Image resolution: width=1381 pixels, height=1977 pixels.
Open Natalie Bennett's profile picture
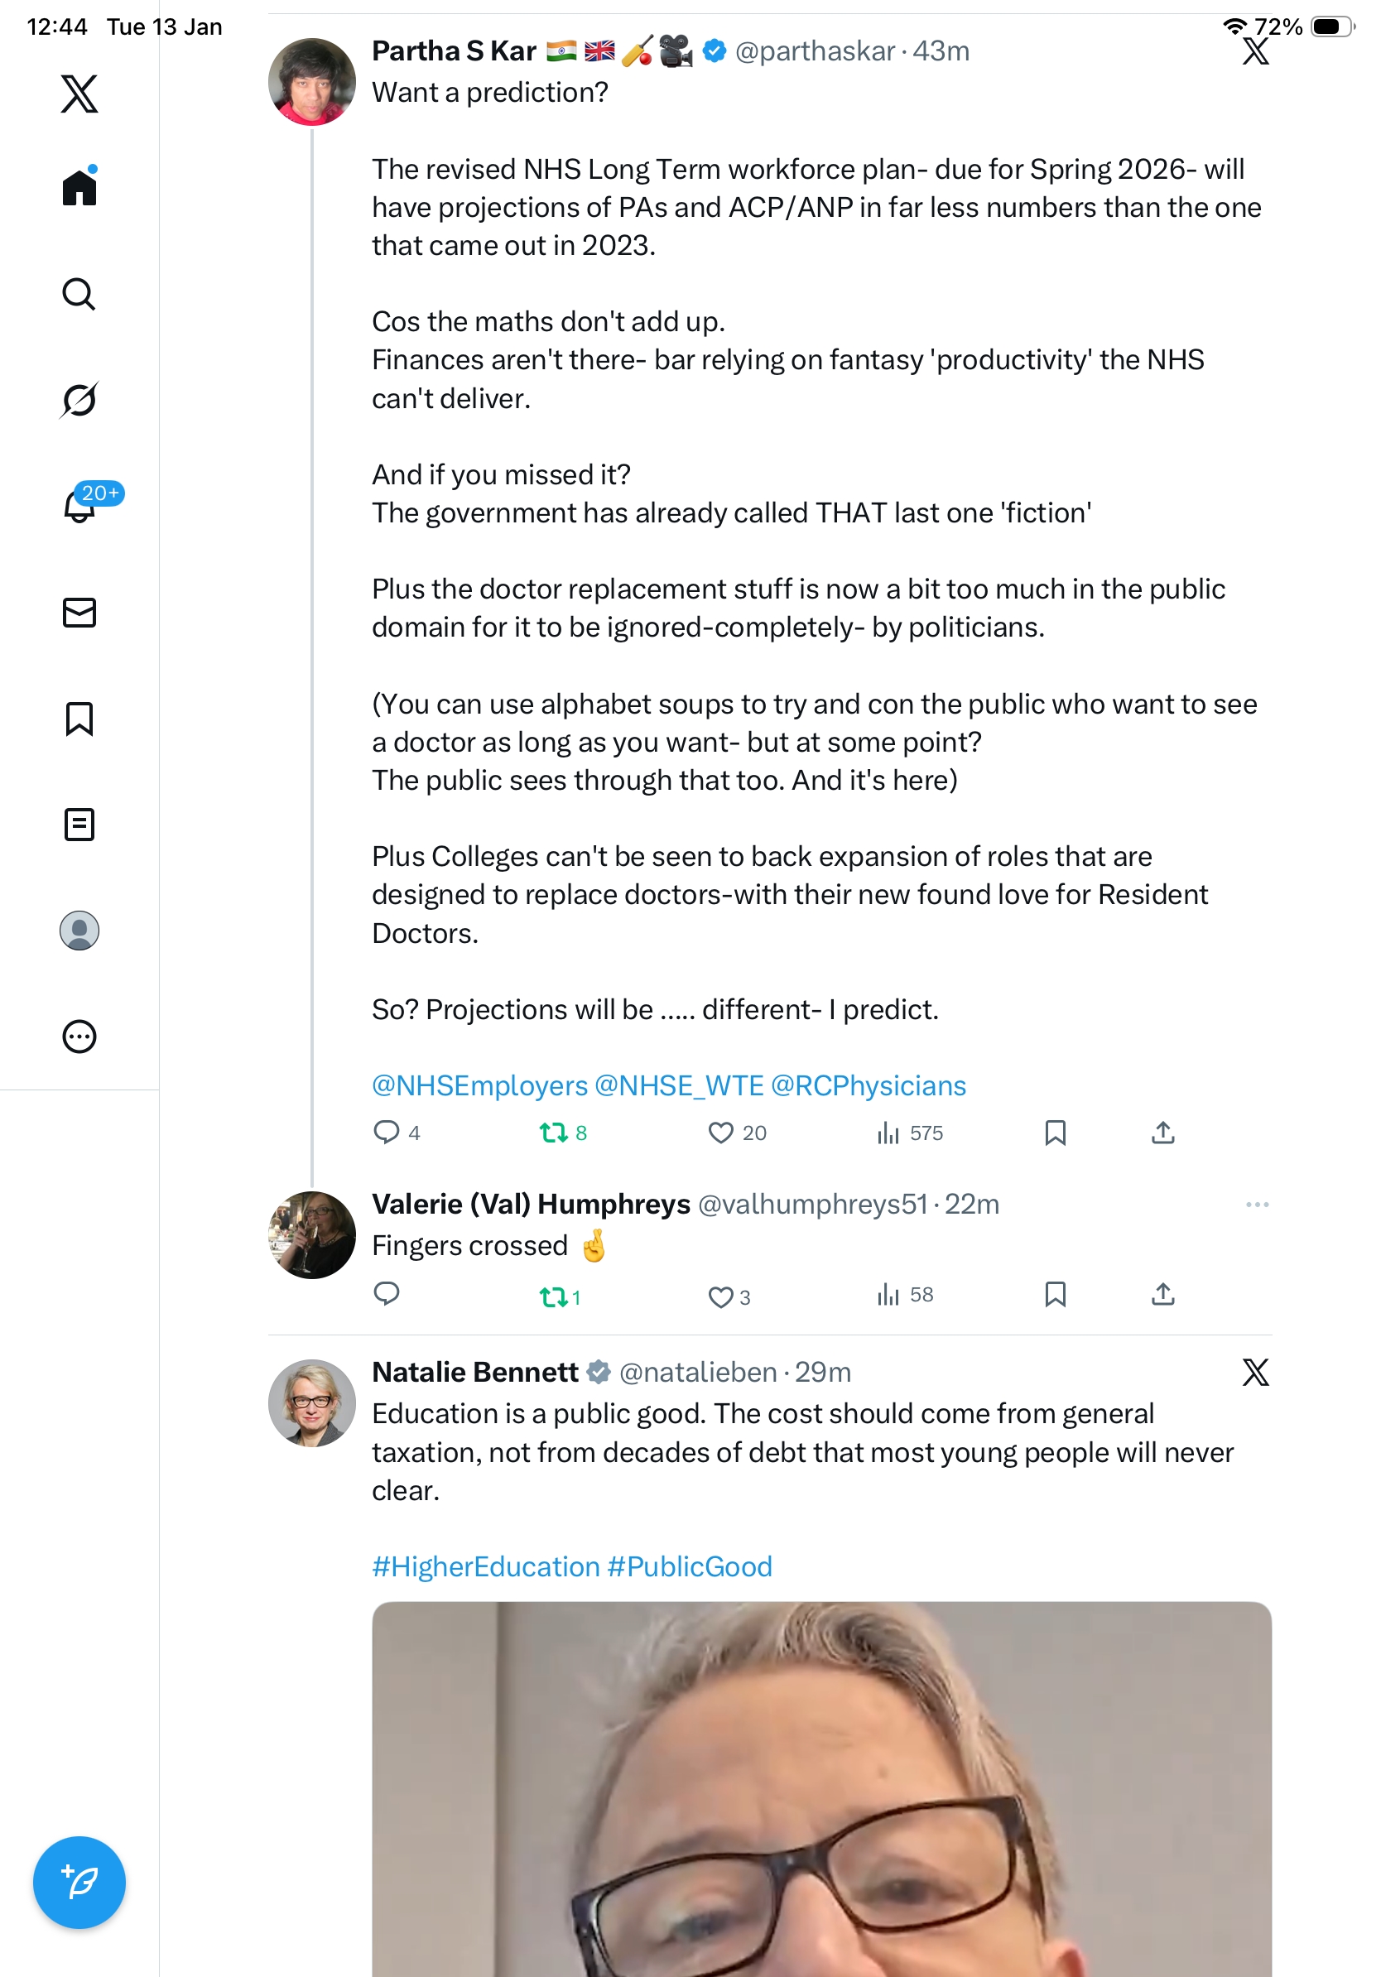click(311, 1402)
